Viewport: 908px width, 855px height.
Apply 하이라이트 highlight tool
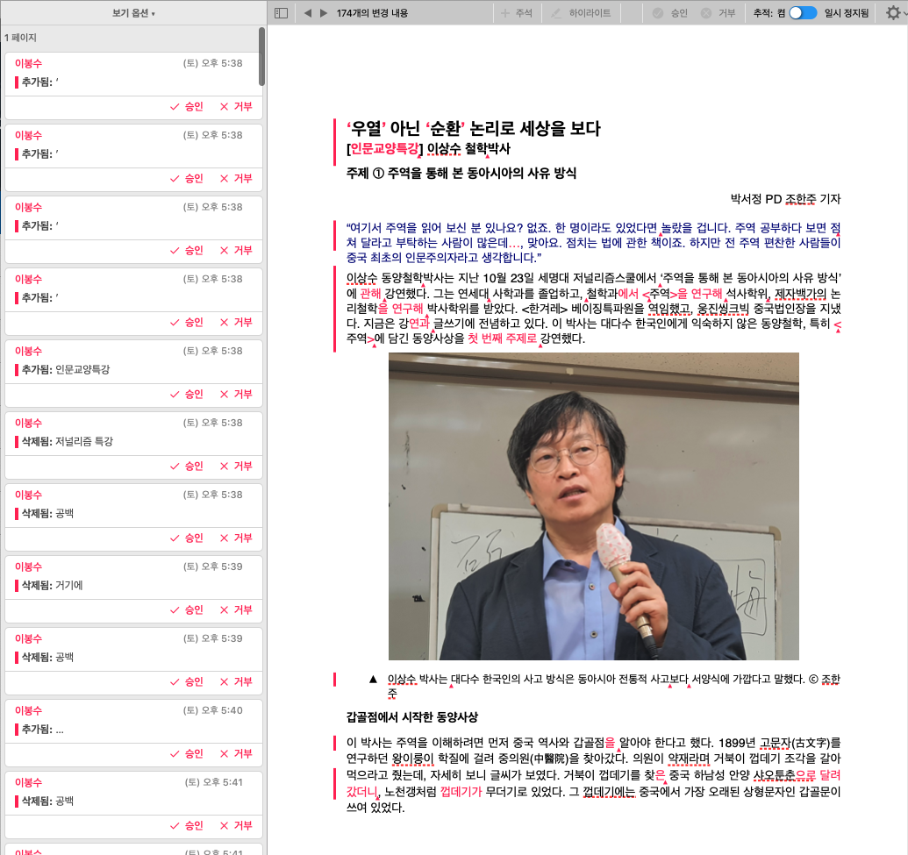[x=581, y=13]
